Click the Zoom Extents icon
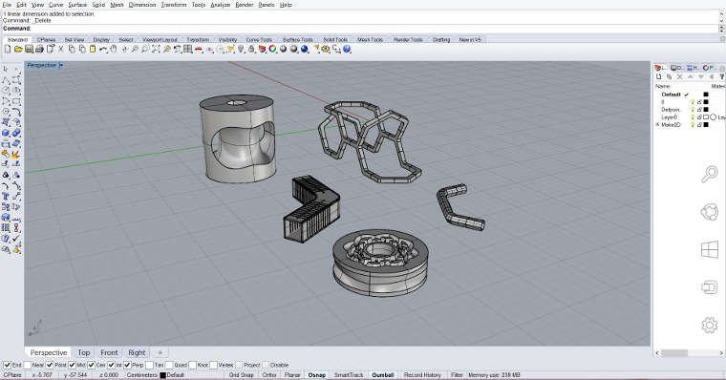 156,49
